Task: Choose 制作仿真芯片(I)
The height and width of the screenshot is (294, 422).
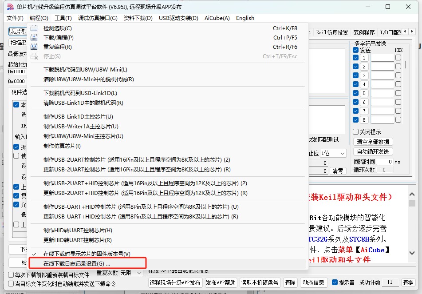Action: click(x=167, y=146)
